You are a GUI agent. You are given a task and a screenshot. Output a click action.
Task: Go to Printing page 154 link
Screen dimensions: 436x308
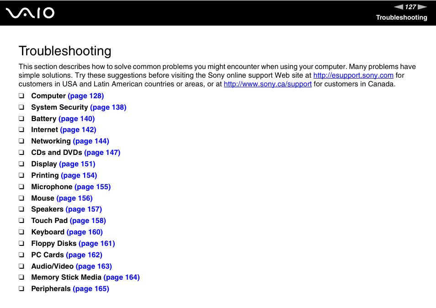point(79,175)
